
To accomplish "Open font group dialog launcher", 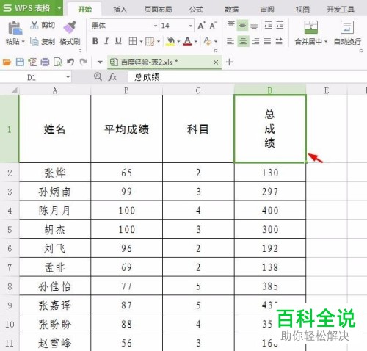I will (x=216, y=51).
